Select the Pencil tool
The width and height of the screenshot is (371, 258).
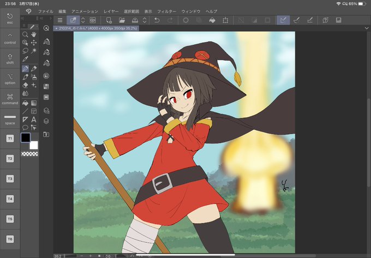click(34, 69)
